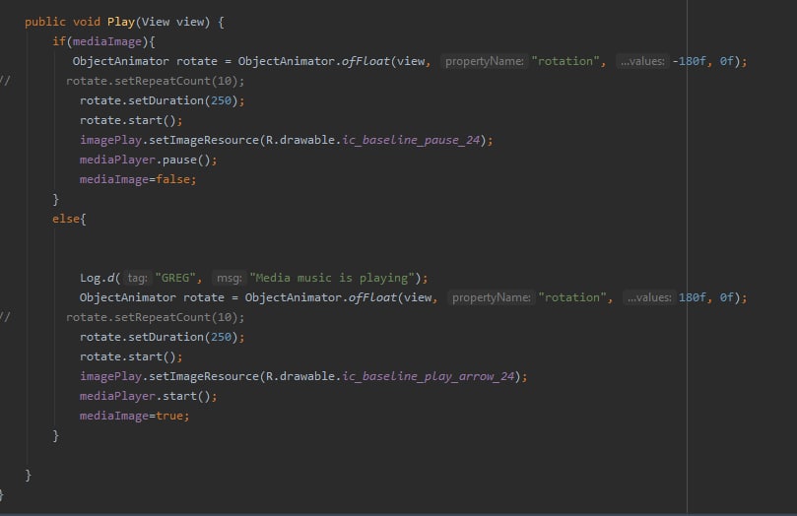Click the Play method name in signature
This screenshot has height=516, width=797.
tap(121, 22)
